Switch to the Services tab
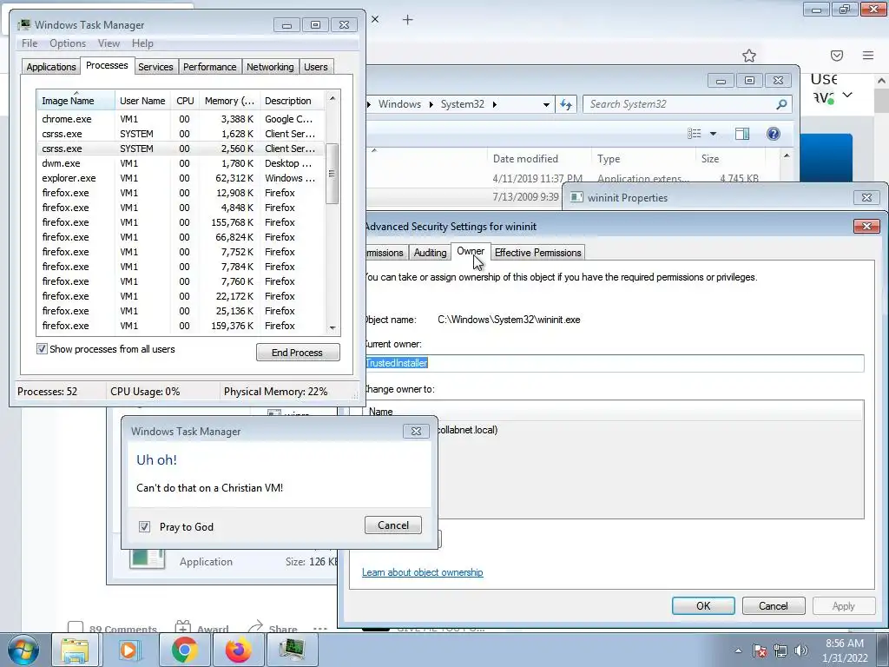Viewport: 889px width, 667px height. [x=155, y=67]
